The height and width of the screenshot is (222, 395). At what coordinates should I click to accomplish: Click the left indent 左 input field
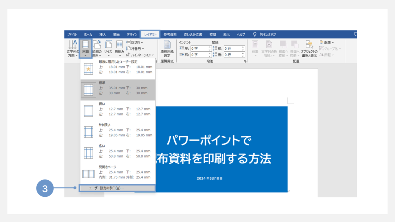click(199, 49)
